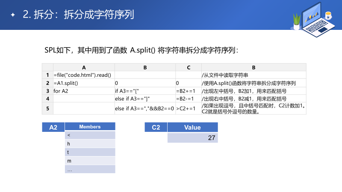Select the slide title '2. 拆分：拆分成字符序列'
Screen dimensions: 342x192
coord(78,15)
